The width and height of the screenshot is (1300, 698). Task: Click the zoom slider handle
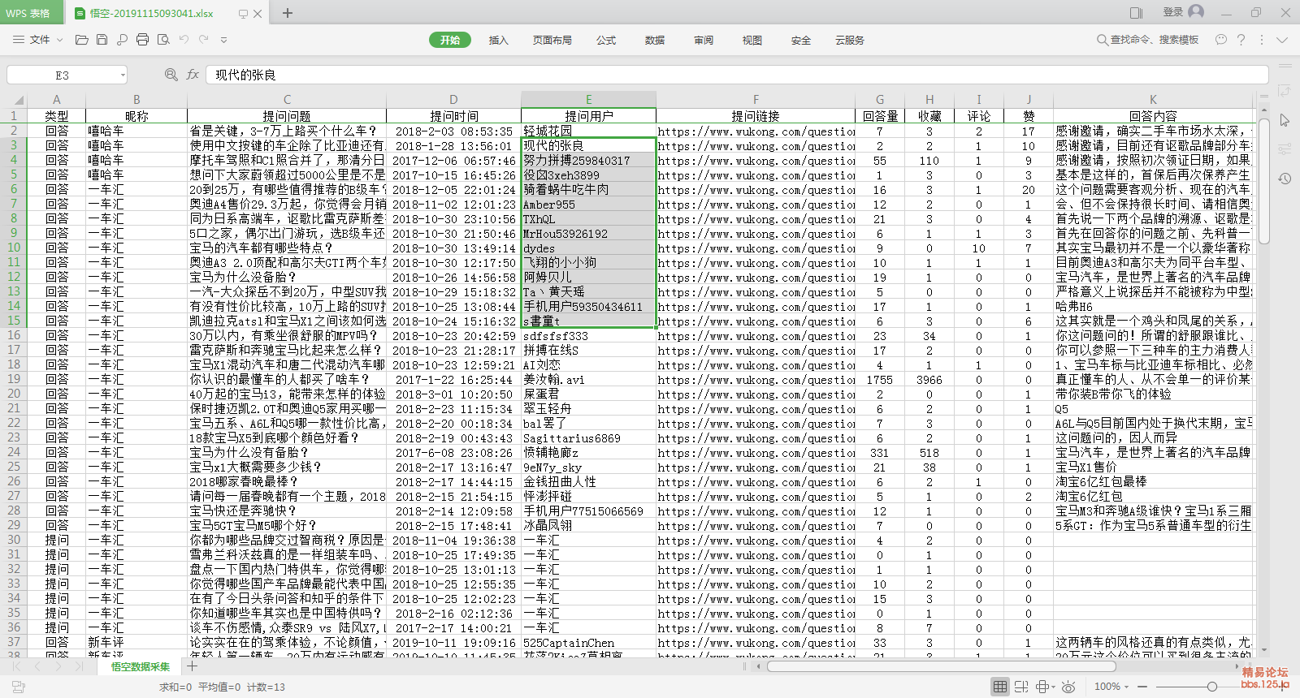1211,687
